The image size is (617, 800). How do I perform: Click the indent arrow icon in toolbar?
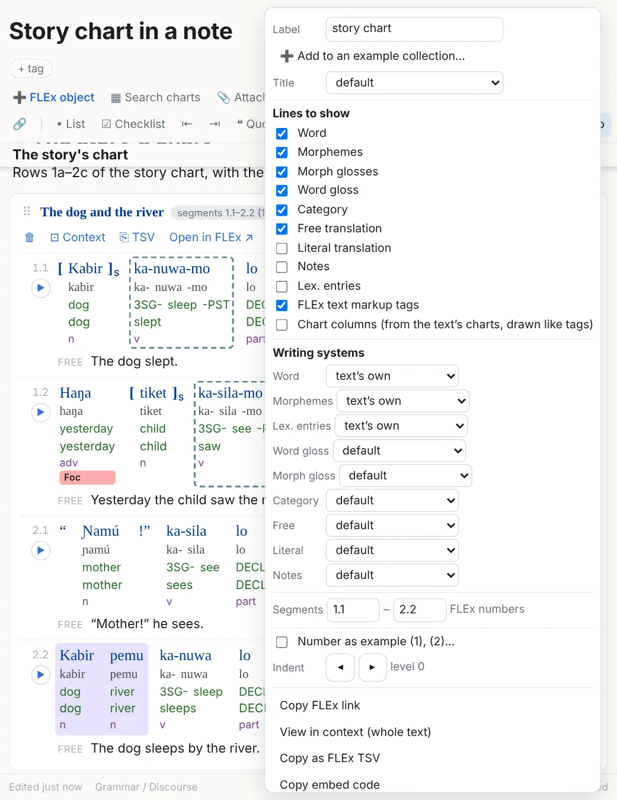pos(215,124)
